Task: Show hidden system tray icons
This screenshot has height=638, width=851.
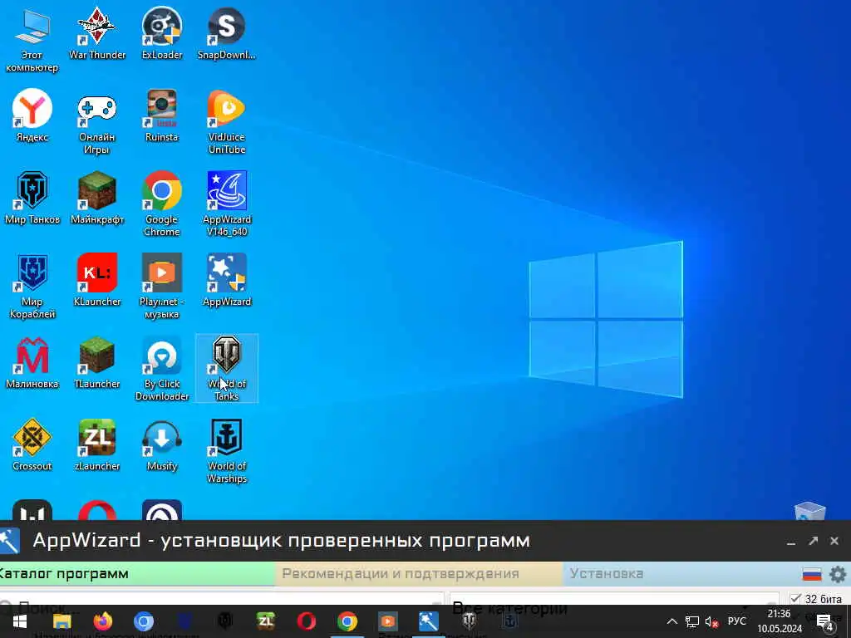Action: [671, 621]
